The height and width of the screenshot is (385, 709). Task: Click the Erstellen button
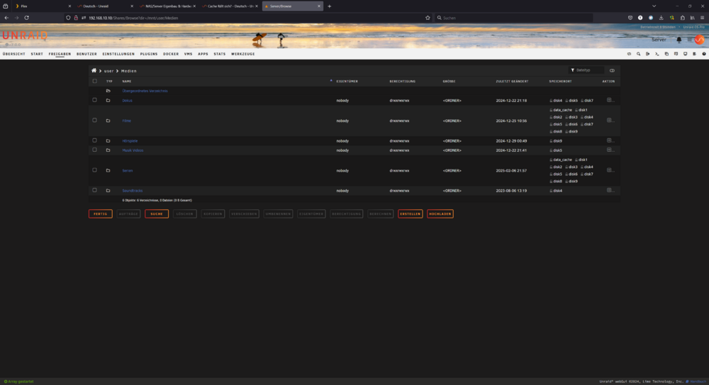[x=410, y=214]
